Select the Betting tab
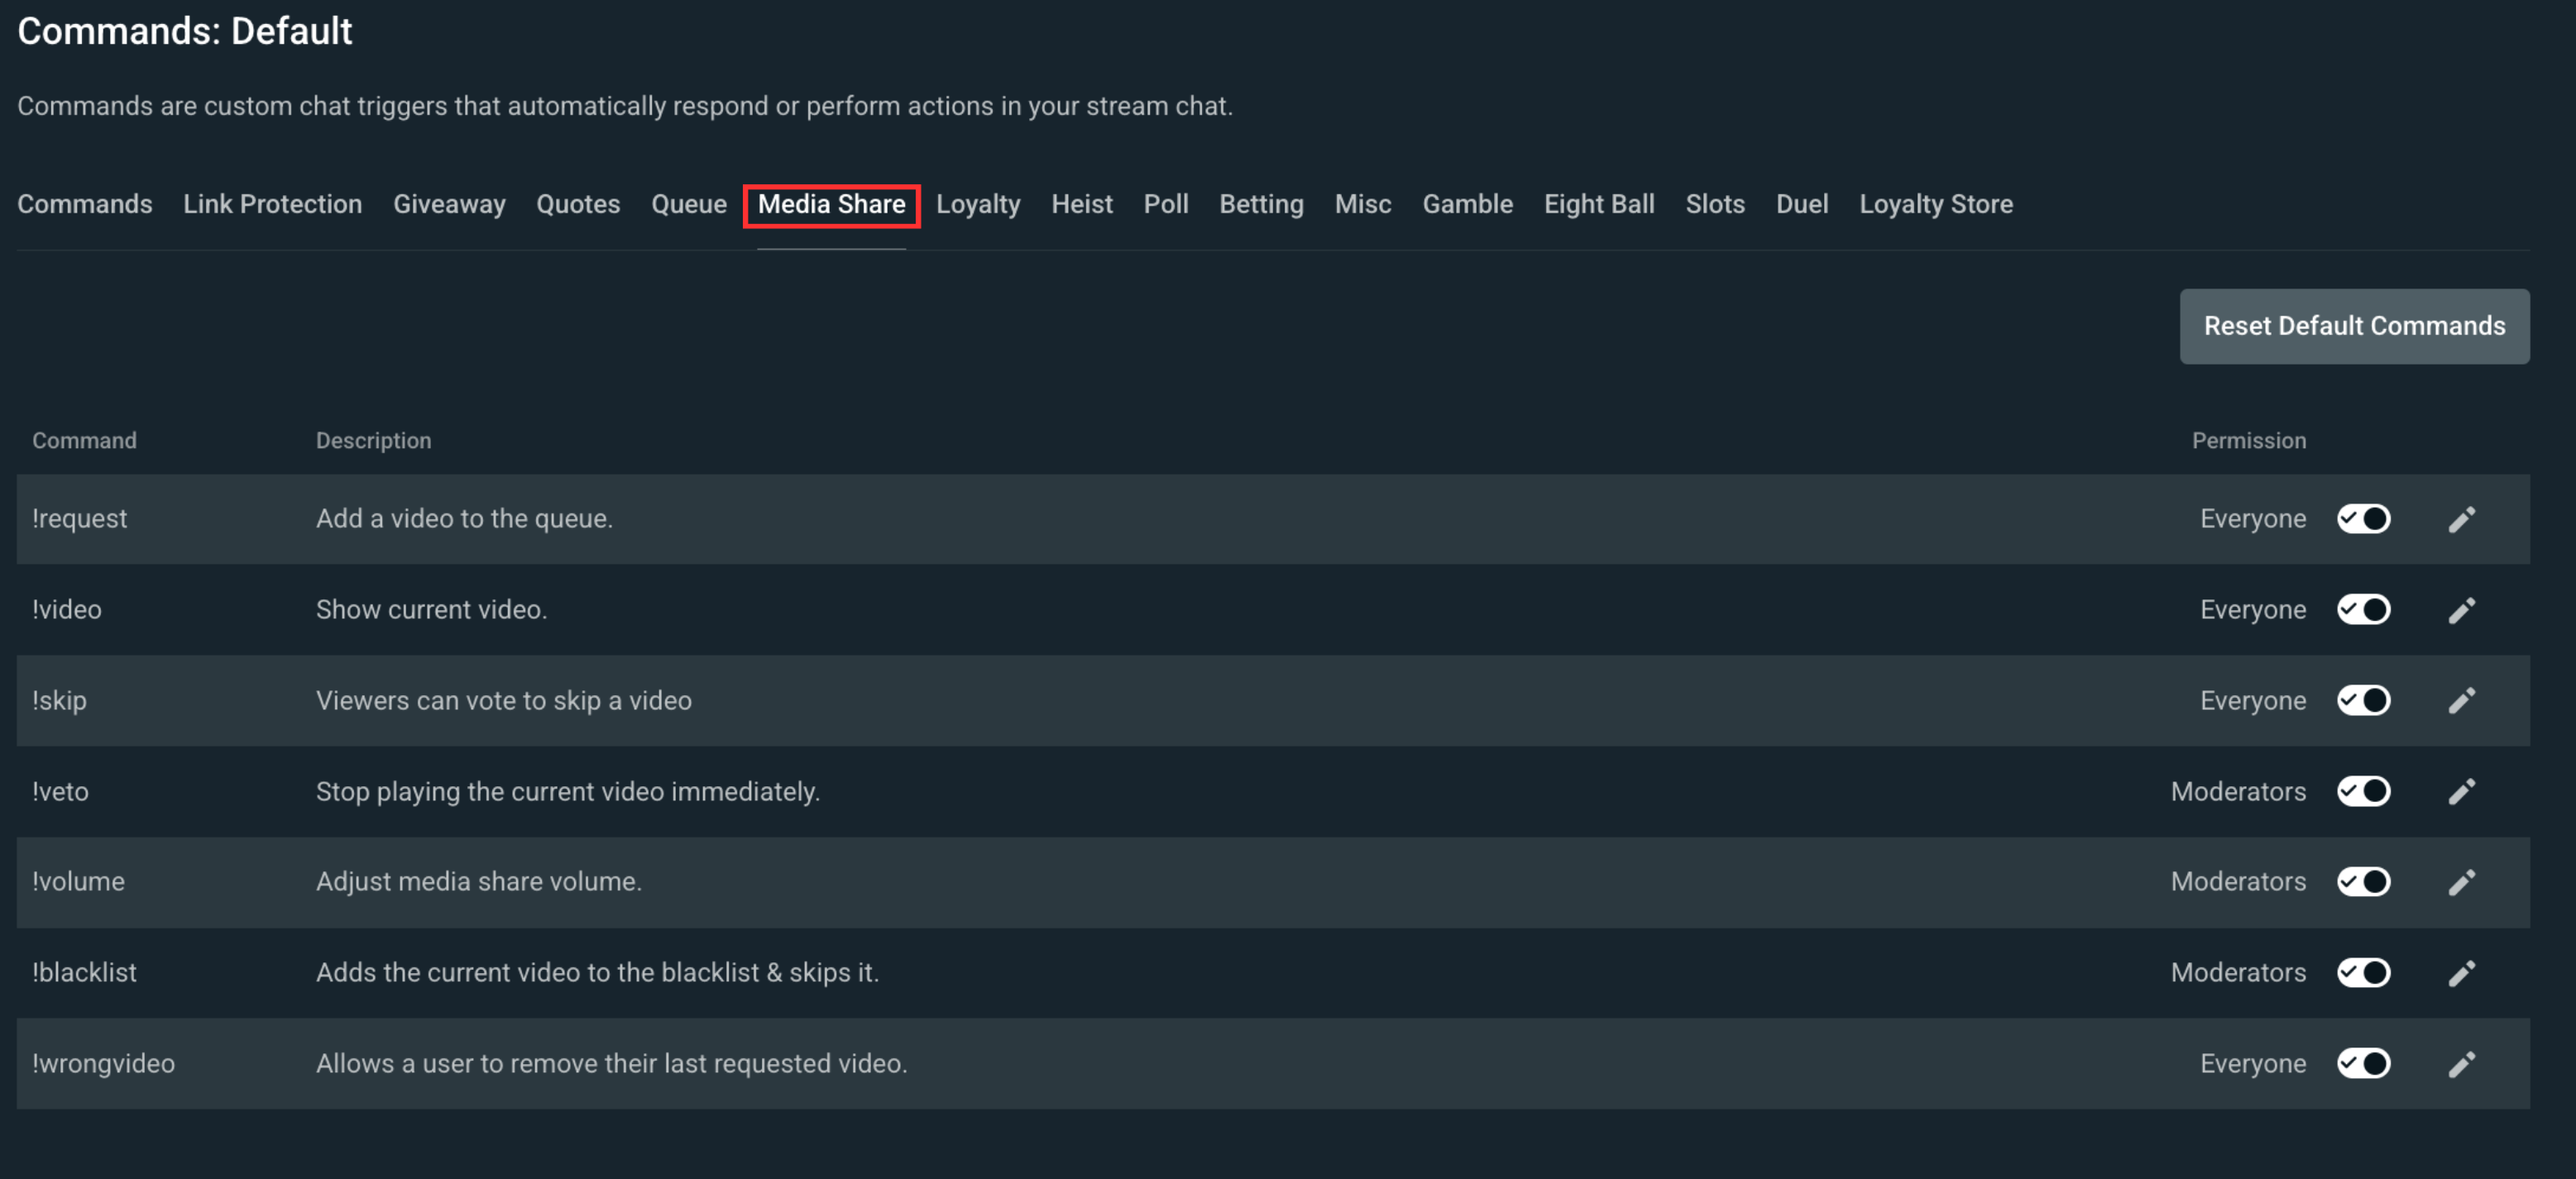The height and width of the screenshot is (1179, 2576). click(x=1261, y=205)
